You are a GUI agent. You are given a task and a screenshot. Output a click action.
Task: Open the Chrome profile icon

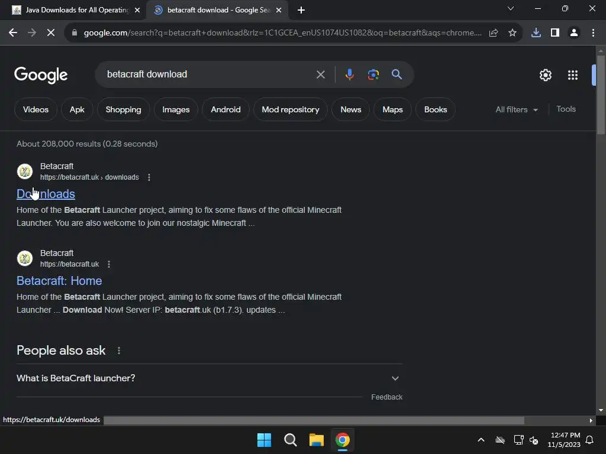coord(574,33)
